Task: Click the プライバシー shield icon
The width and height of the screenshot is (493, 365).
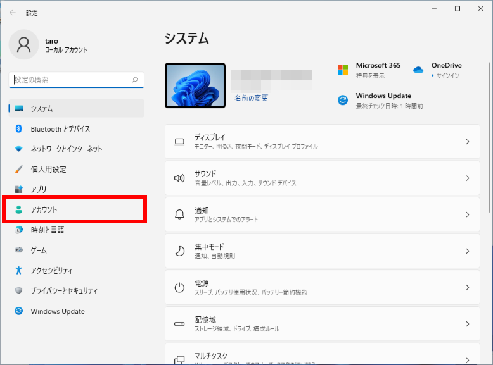Action: [x=19, y=290]
